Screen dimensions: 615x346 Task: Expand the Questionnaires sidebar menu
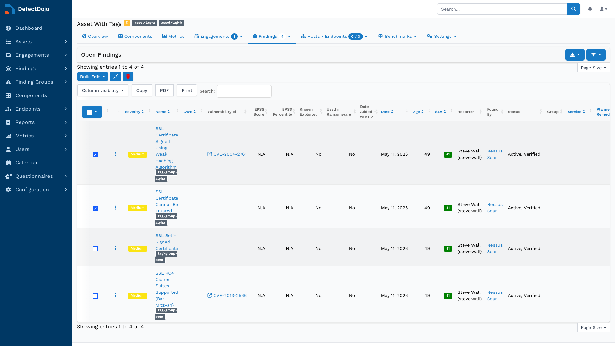[36, 176]
